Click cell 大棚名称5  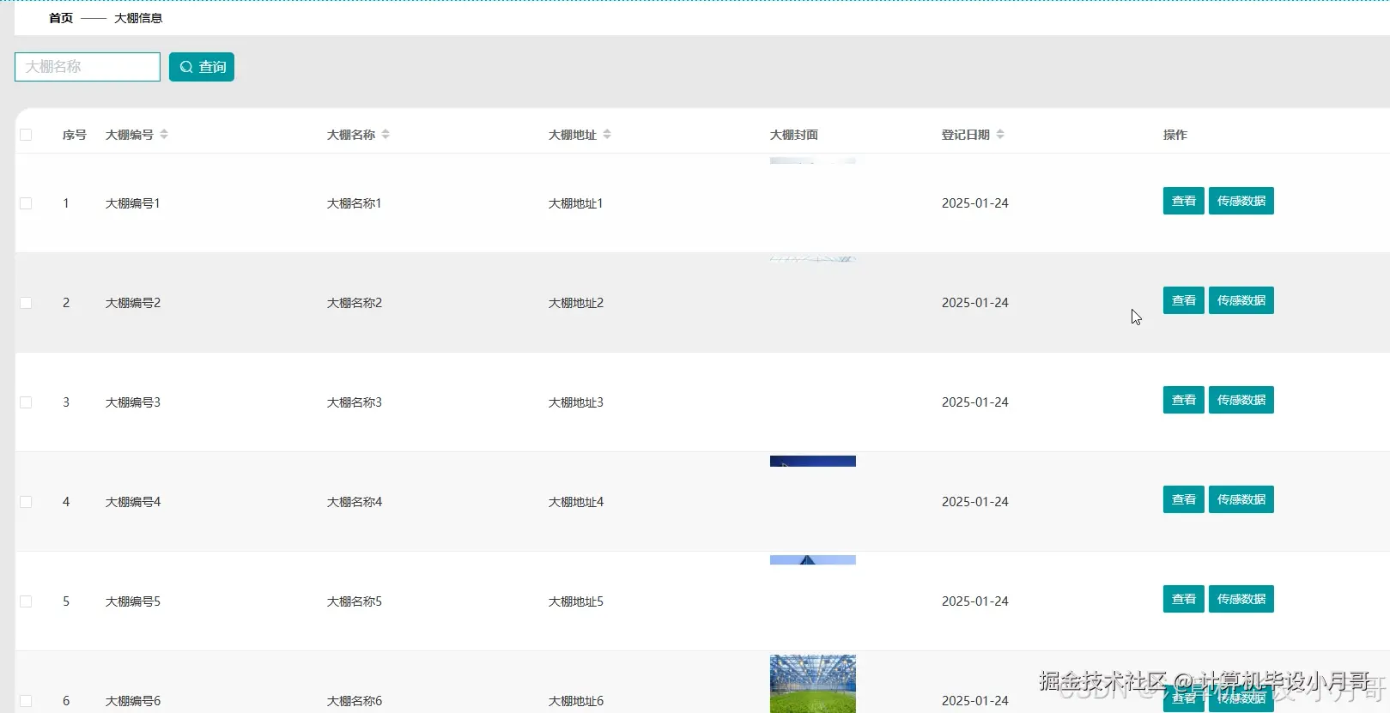[355, 601]
